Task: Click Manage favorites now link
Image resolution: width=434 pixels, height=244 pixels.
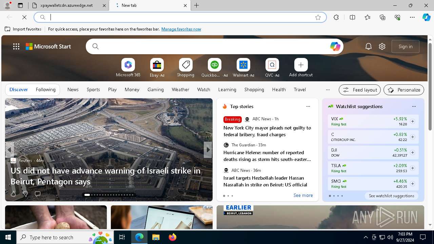Action: pos(181,29)
